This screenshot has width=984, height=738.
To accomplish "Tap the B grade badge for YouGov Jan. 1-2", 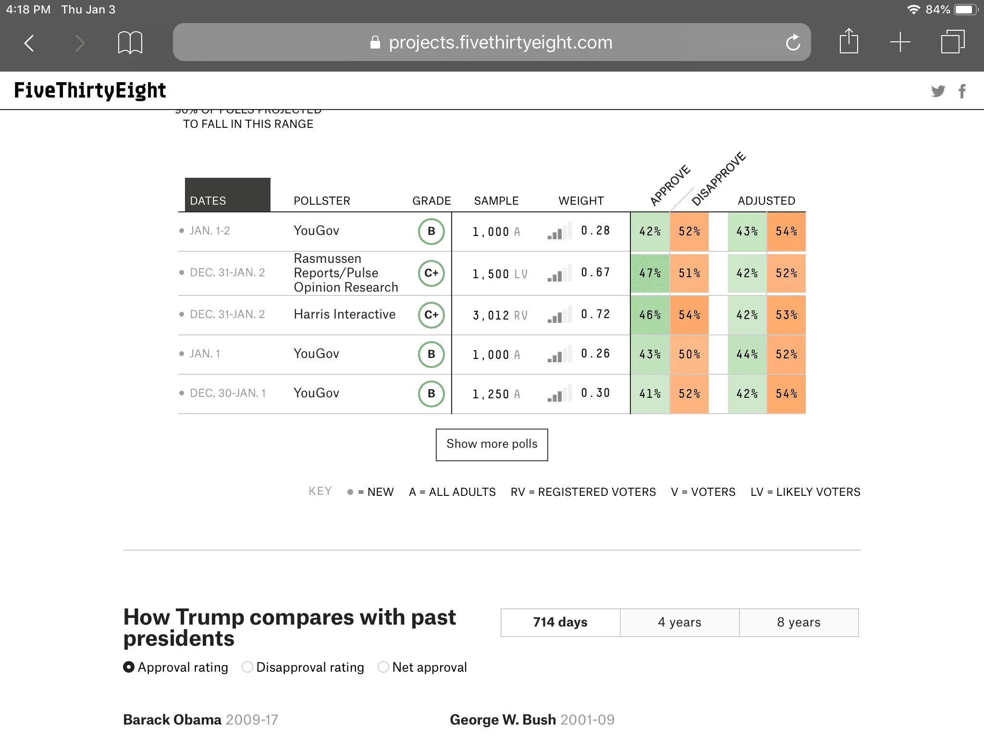I will [431, 232].
